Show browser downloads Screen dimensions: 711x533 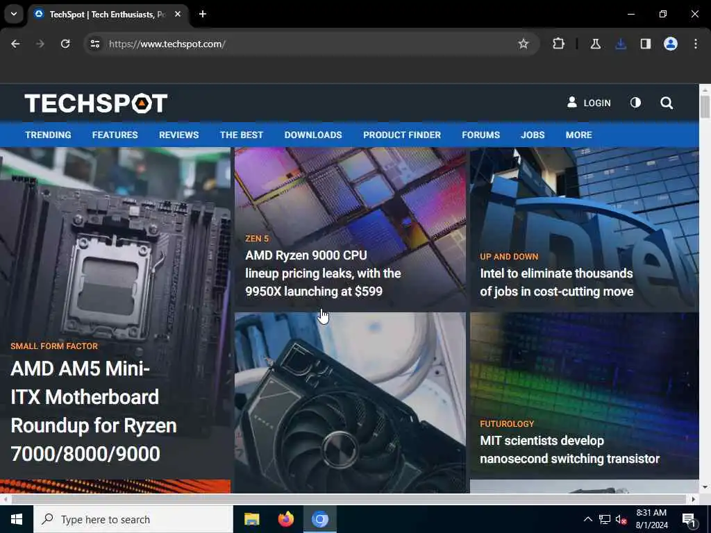[x=621, y=44]
